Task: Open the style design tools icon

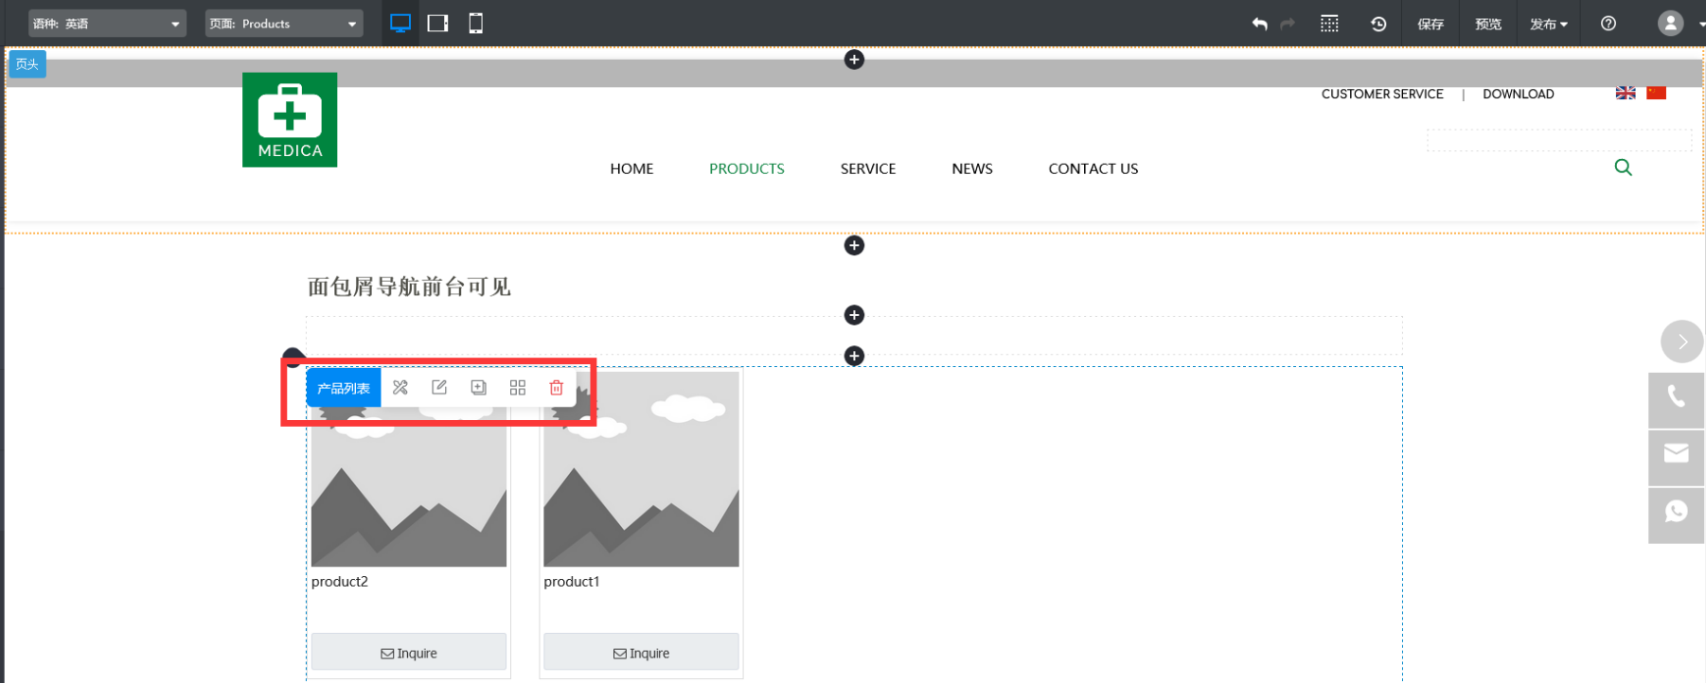Action: tap(400, 388)
